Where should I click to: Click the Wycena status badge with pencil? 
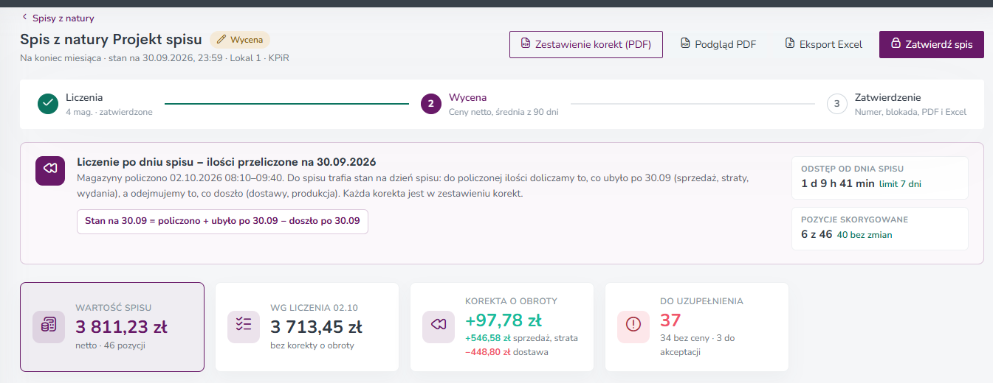tap(240, 40)
